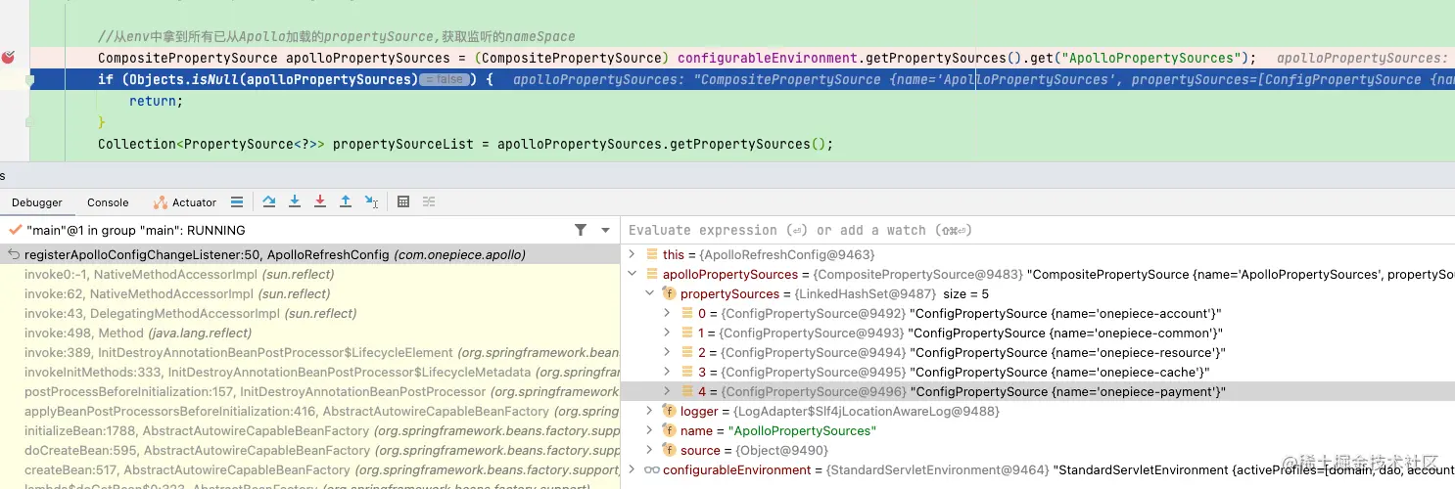
Task: Click the red breakpoint icon in the gutter
Action: point(8,58)
